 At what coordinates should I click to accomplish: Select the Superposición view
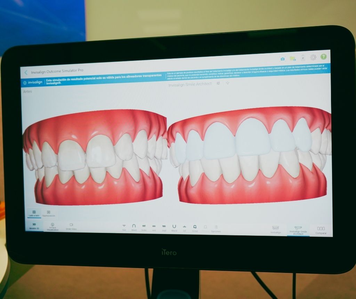[x=49, y=213]
